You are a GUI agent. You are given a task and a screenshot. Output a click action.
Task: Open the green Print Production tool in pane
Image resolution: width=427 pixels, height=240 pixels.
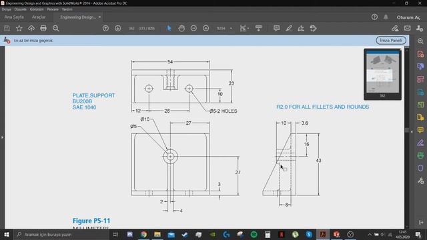(x=420, y=155)
